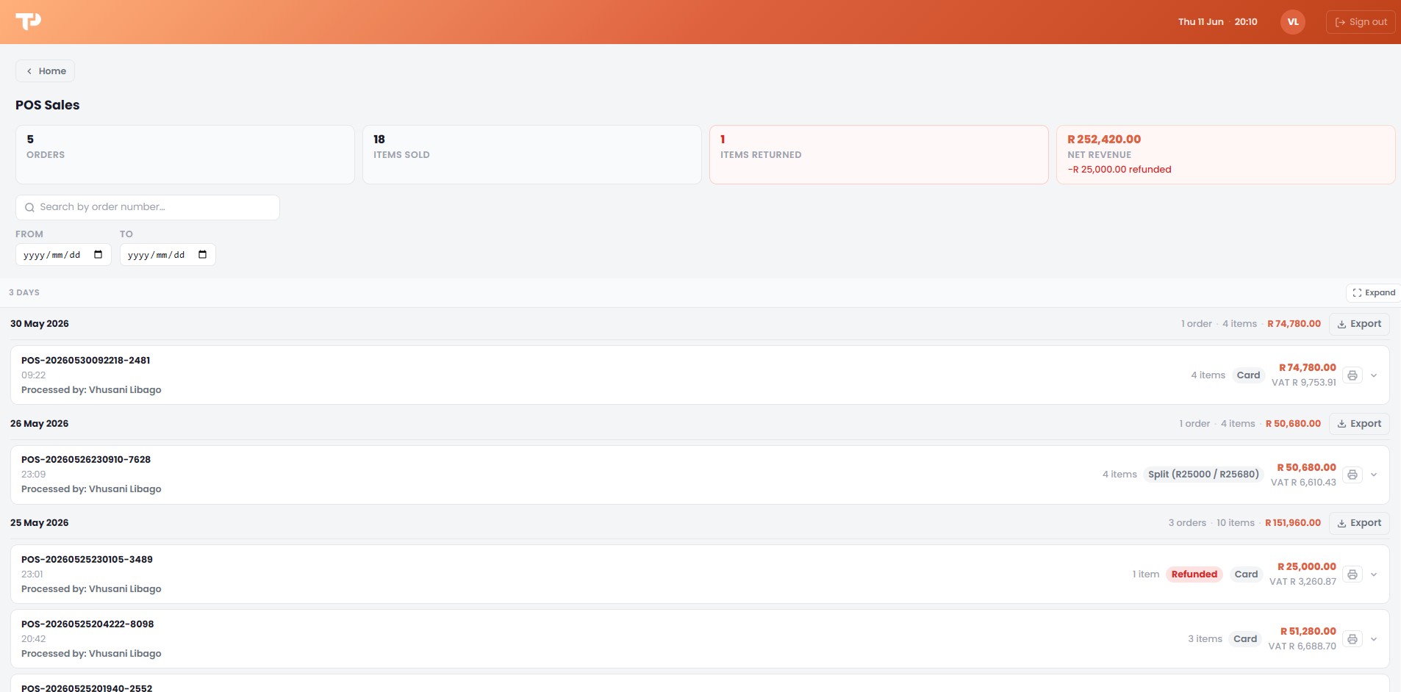Open the FROM date calendar picker
The height and width of the screenshot is (692, 1401).
coord(98,255)
